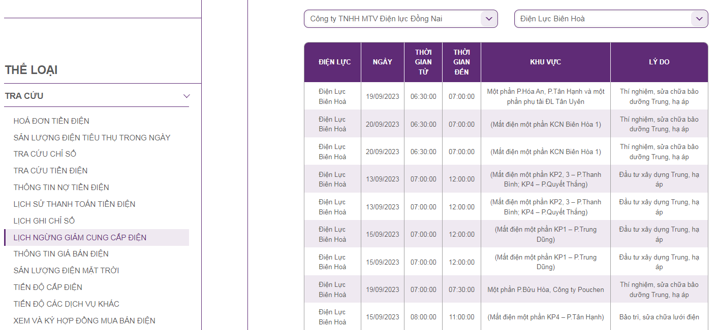The image size is (718, 330).
Task: Open XEM VÀ KÝ HỢP ĐỒNG MUA BÁN ĐIỆN
Action: click(84, 320)
